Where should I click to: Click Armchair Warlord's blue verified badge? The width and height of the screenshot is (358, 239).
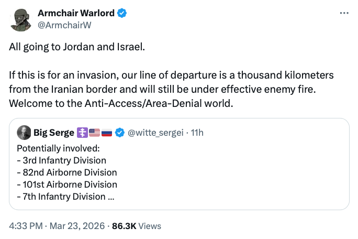click(122, 13)
